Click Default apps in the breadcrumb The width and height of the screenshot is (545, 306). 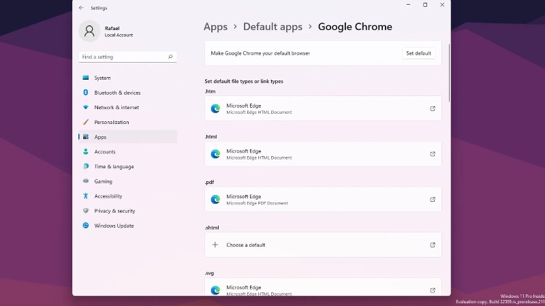(x=272, y=27)
